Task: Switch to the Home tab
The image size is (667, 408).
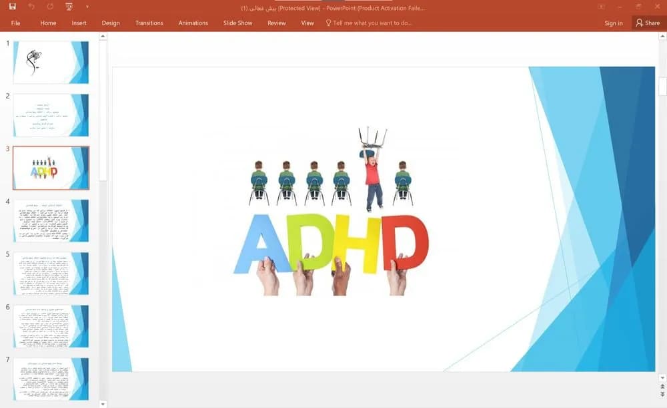Action: pyautogui.click(x=48, y=23)
